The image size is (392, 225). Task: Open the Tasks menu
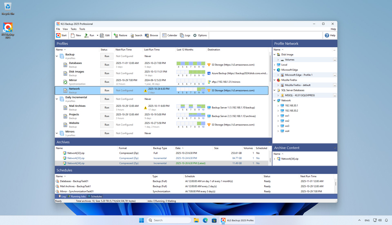click(73, 29)
